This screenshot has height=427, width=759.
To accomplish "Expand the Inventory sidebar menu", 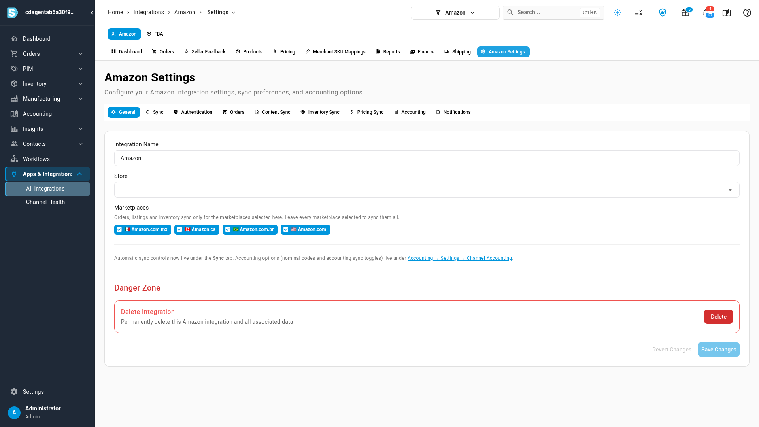I will 81,84.
